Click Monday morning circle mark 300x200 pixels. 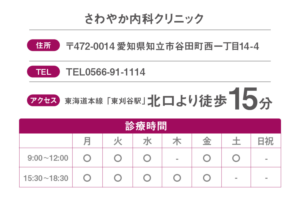[x=87, y=158]
